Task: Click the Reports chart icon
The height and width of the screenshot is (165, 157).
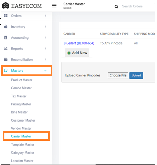Action: coord(6,48)
